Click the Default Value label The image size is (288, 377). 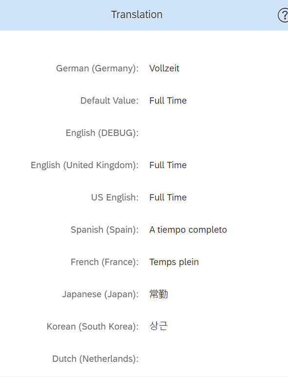point(109,101)
